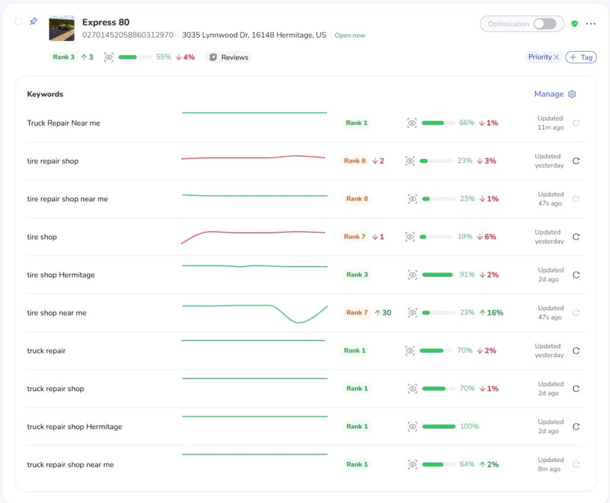Open Manage keywords link

(x=549, y=94)
